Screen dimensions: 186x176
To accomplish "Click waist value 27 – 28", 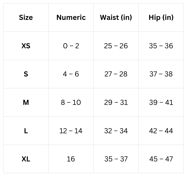I will tap(116, 74).
